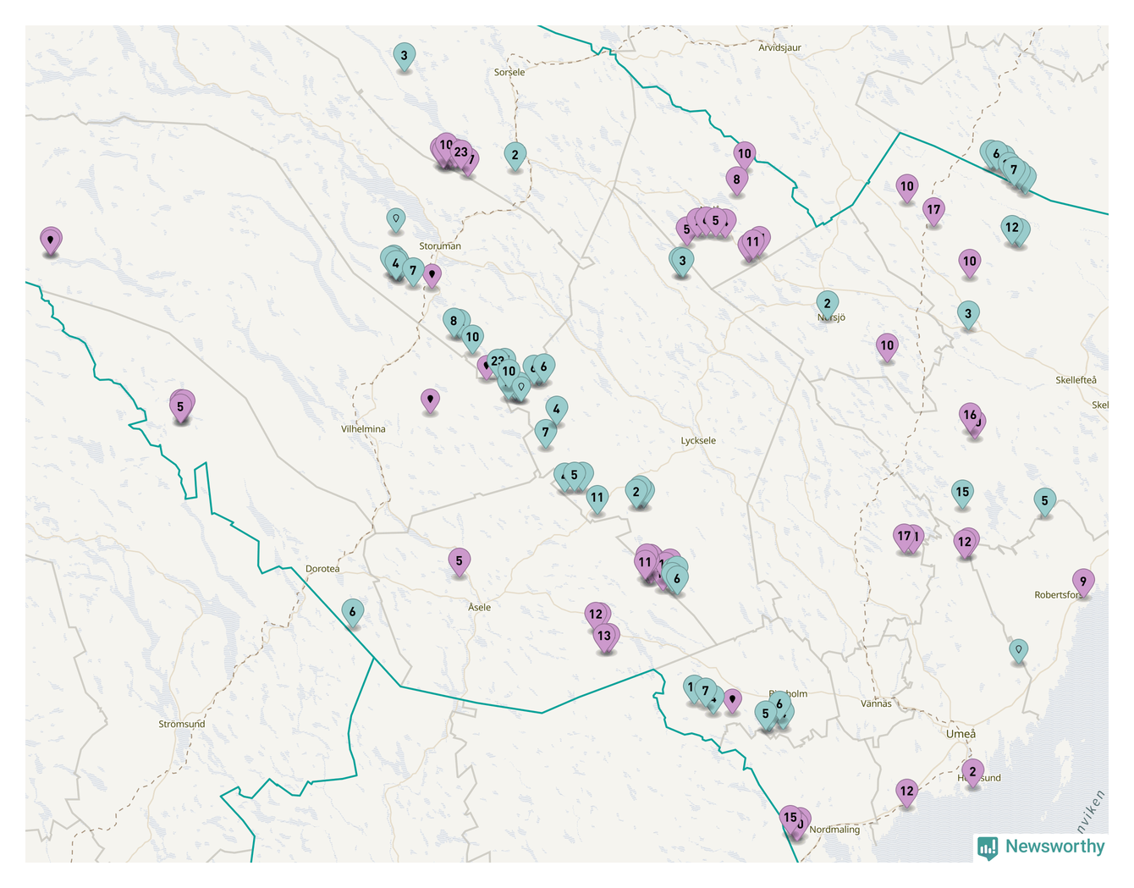Click teal 6 marker at Bjurholm

pos(779,706)
